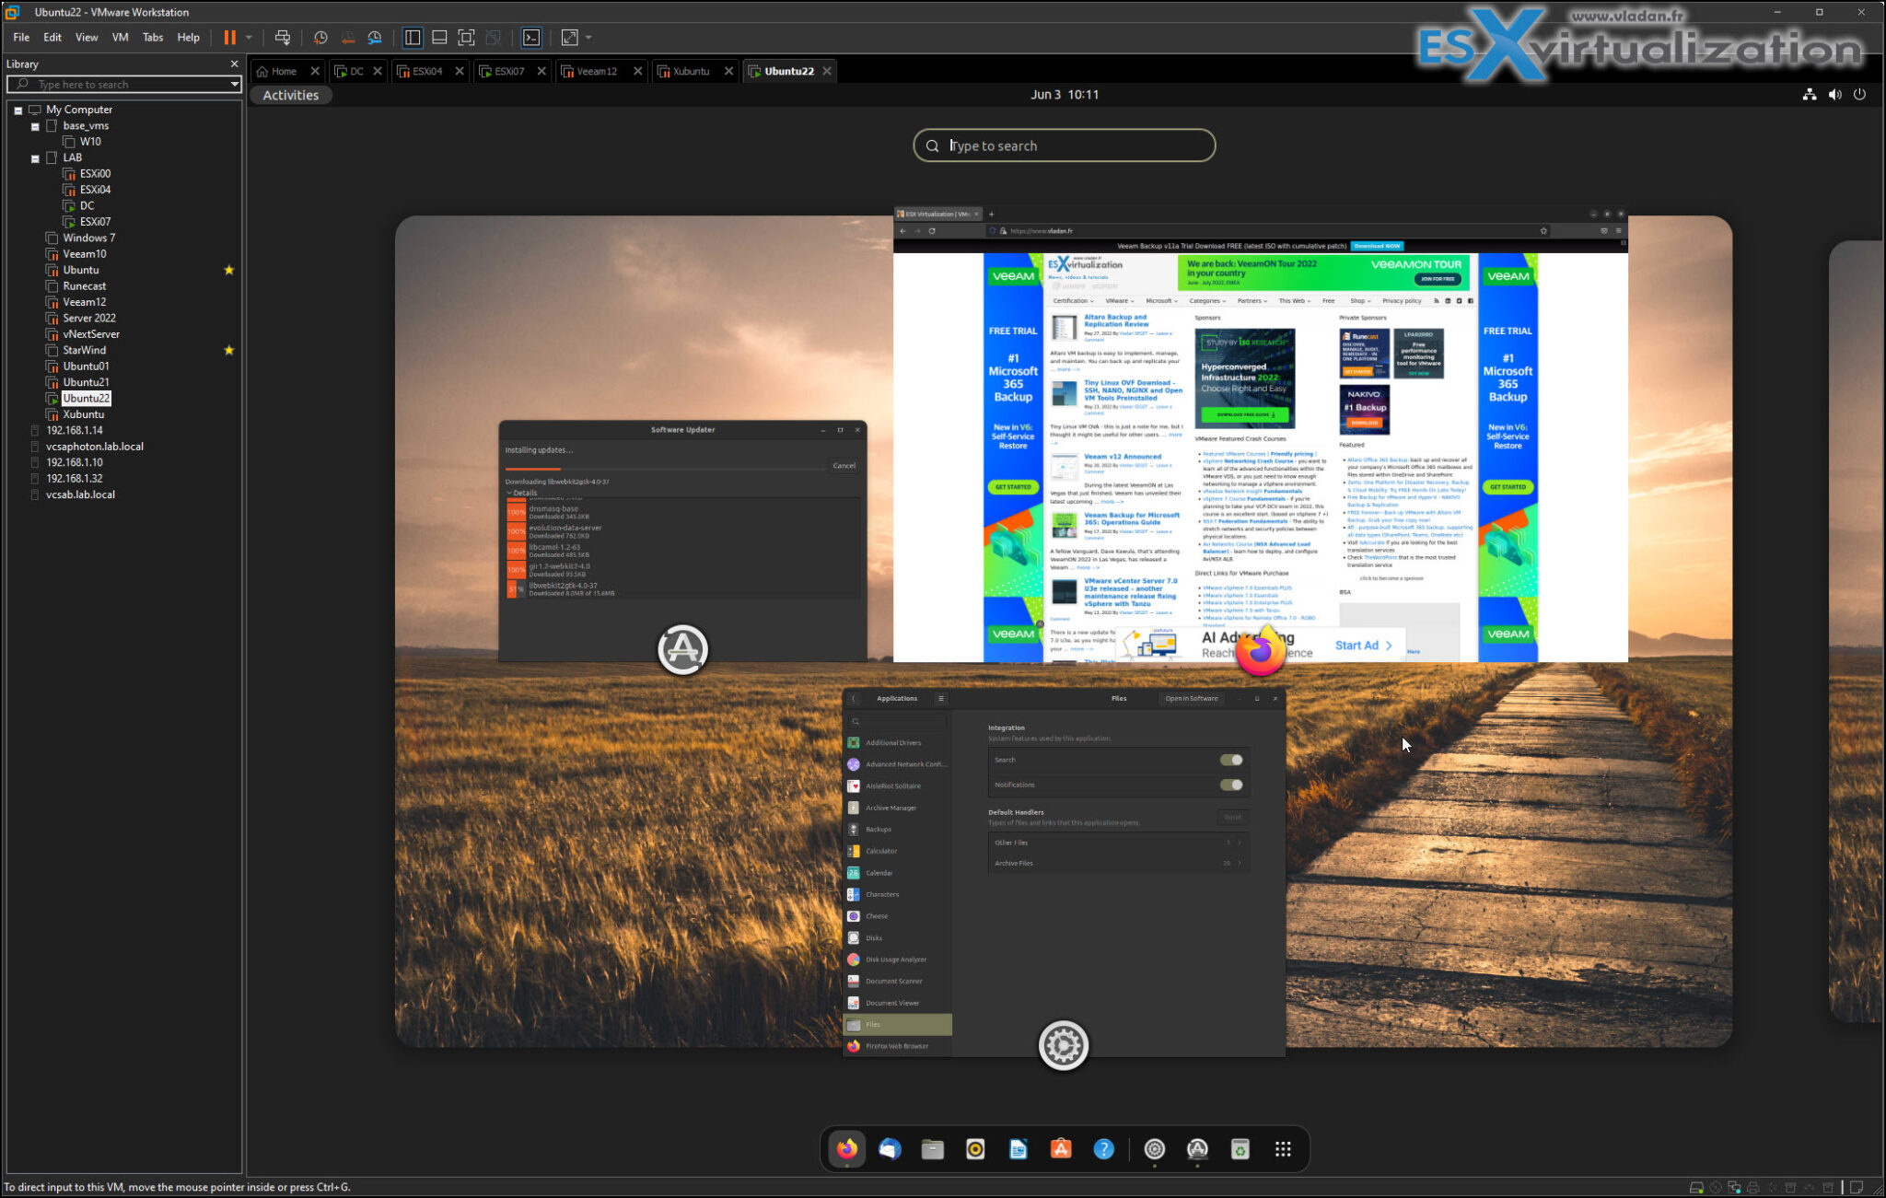Click the libwebkit2gtk download progress bar
This screenshot has height=1198, width=1886.
(516, 588)
